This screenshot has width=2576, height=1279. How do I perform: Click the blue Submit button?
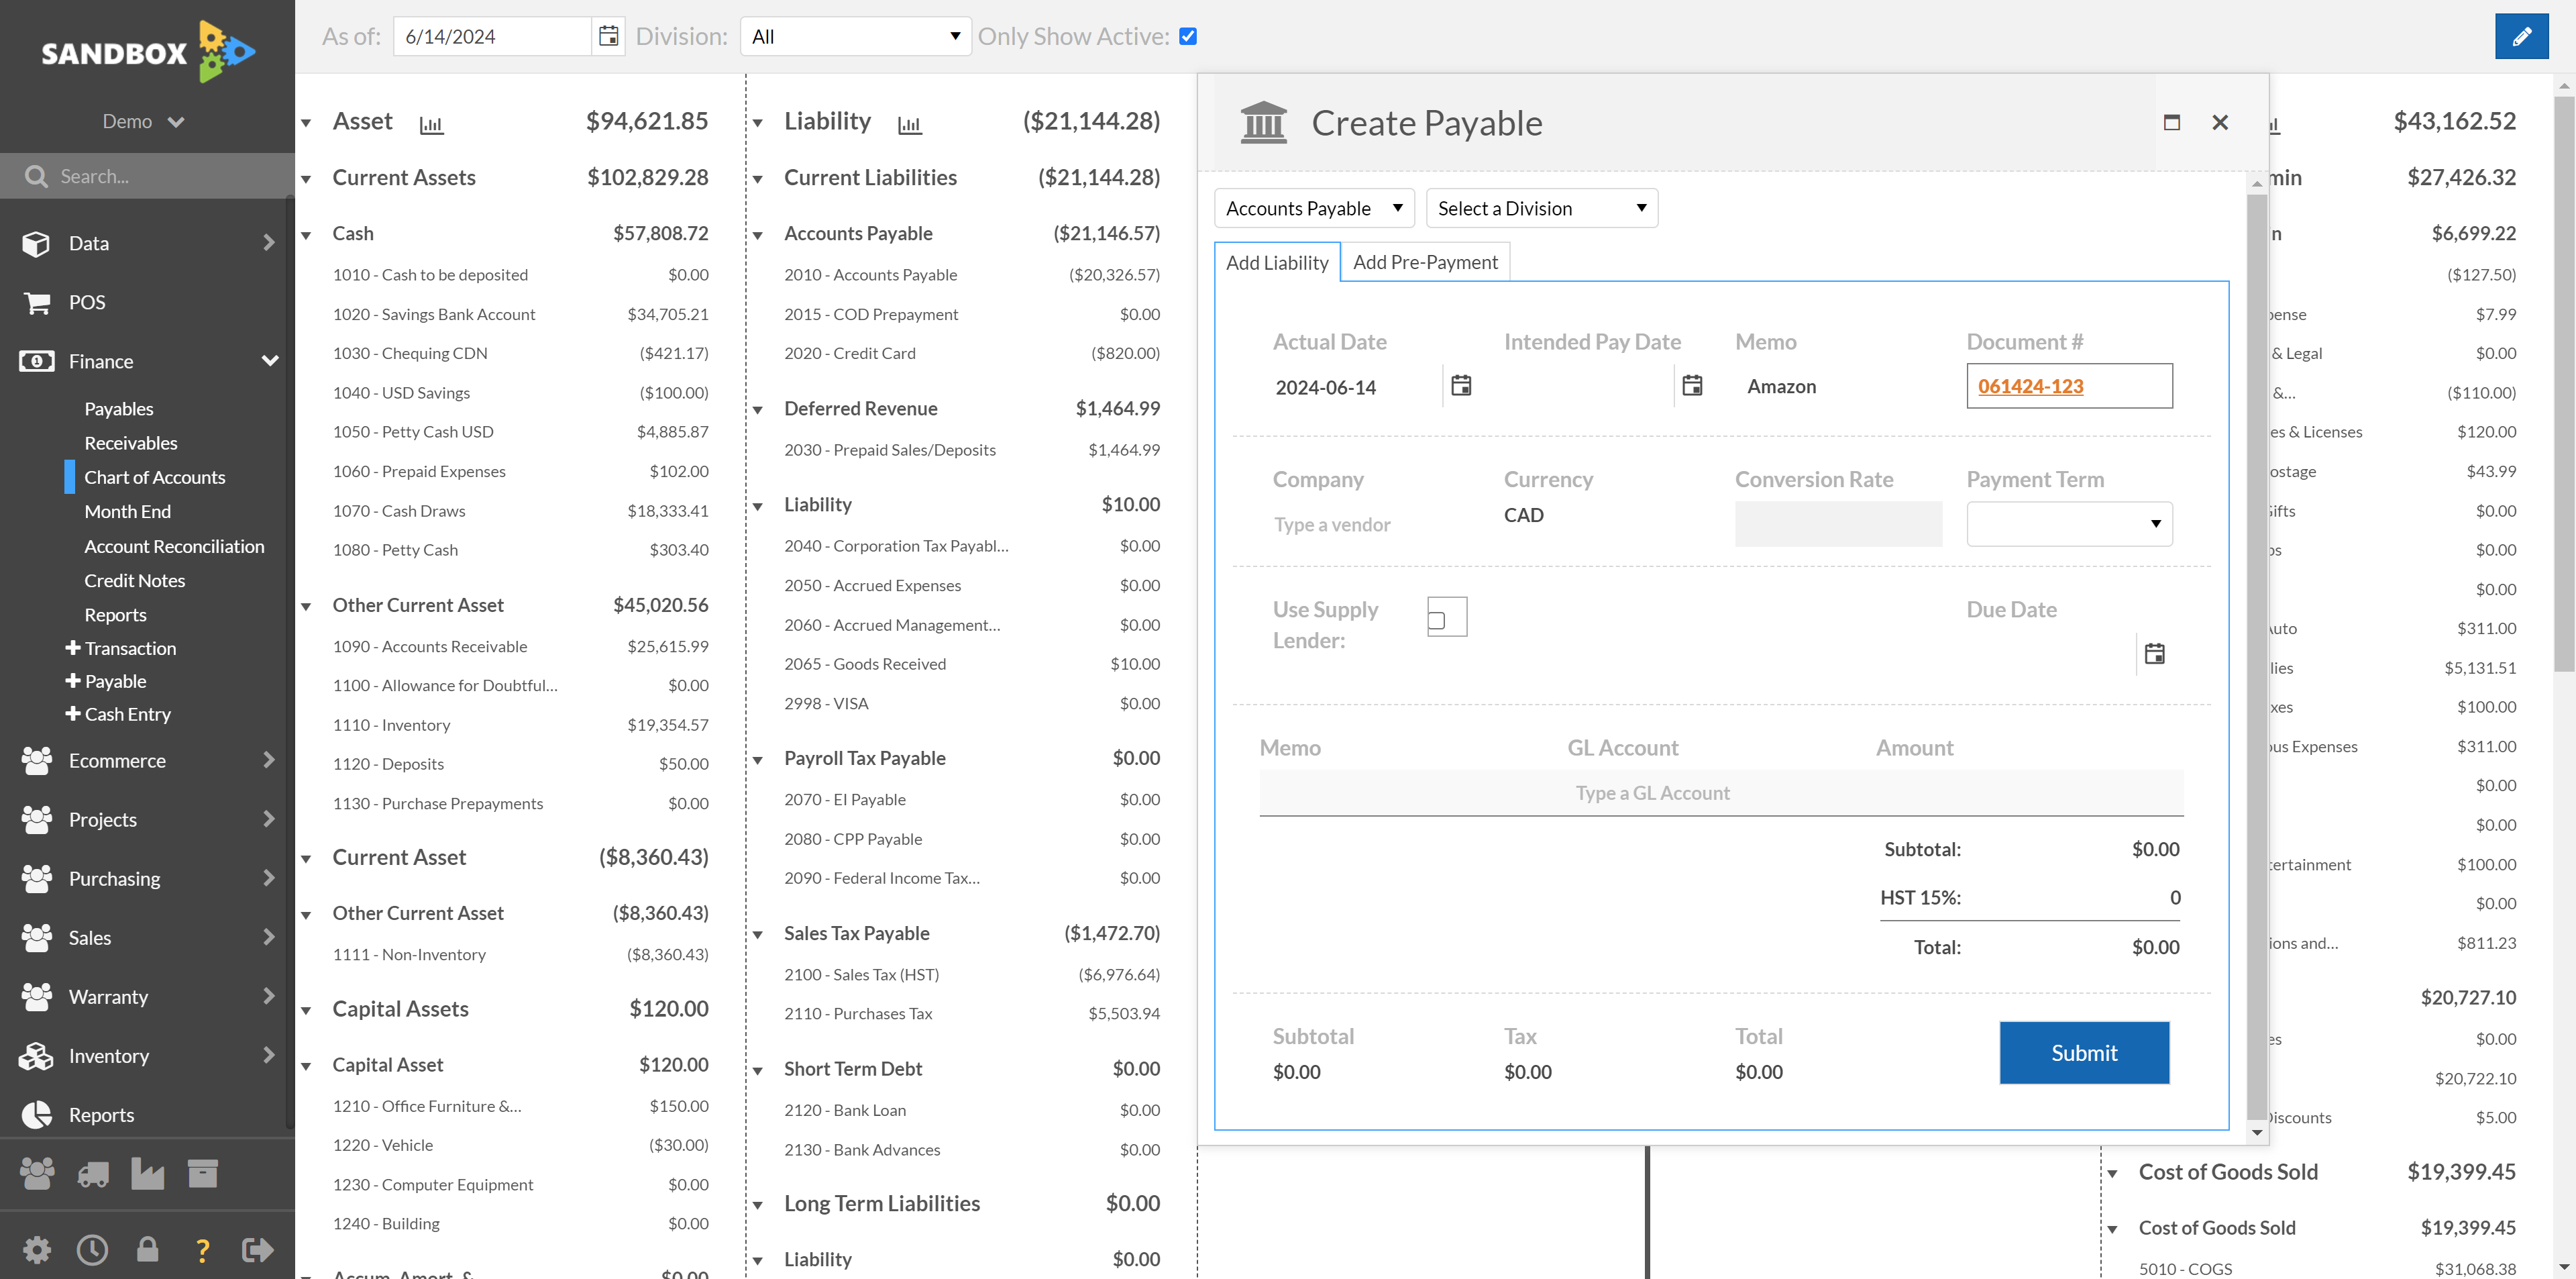2084,1053
